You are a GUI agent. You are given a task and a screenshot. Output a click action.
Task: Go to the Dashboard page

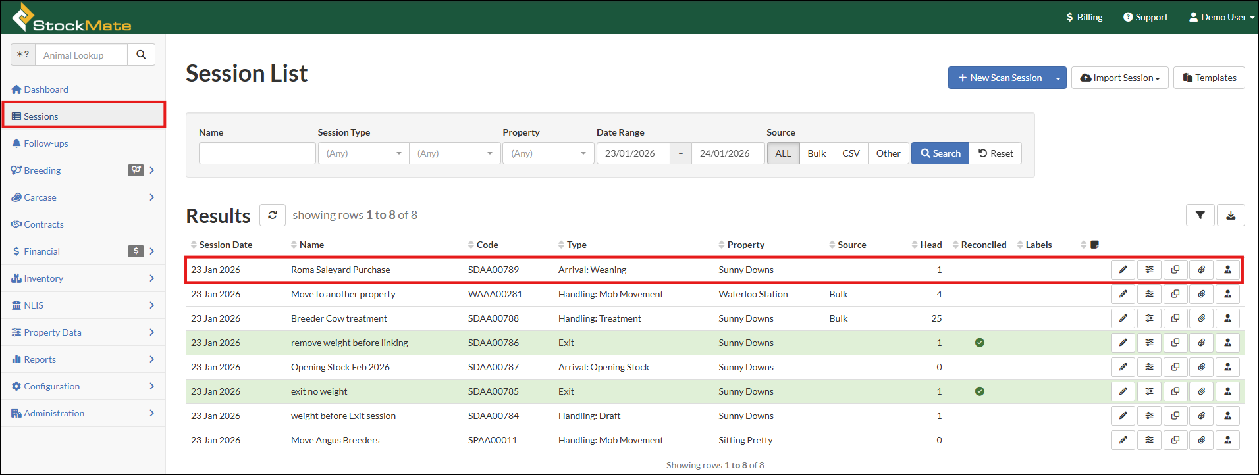pos(84,89)
